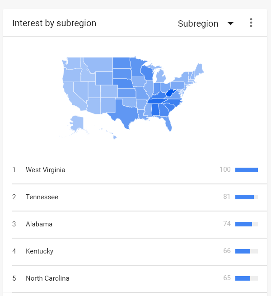271x296 pixels.
Task: Click the Subregion dropdown arrow
Action: 230,24
